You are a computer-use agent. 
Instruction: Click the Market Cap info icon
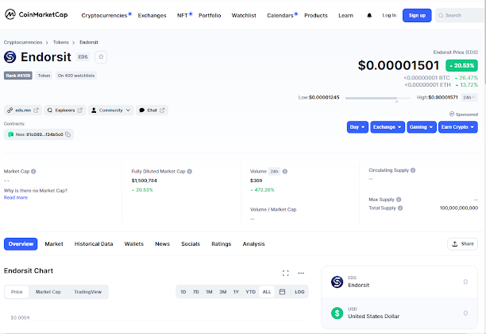click(33, 171)
